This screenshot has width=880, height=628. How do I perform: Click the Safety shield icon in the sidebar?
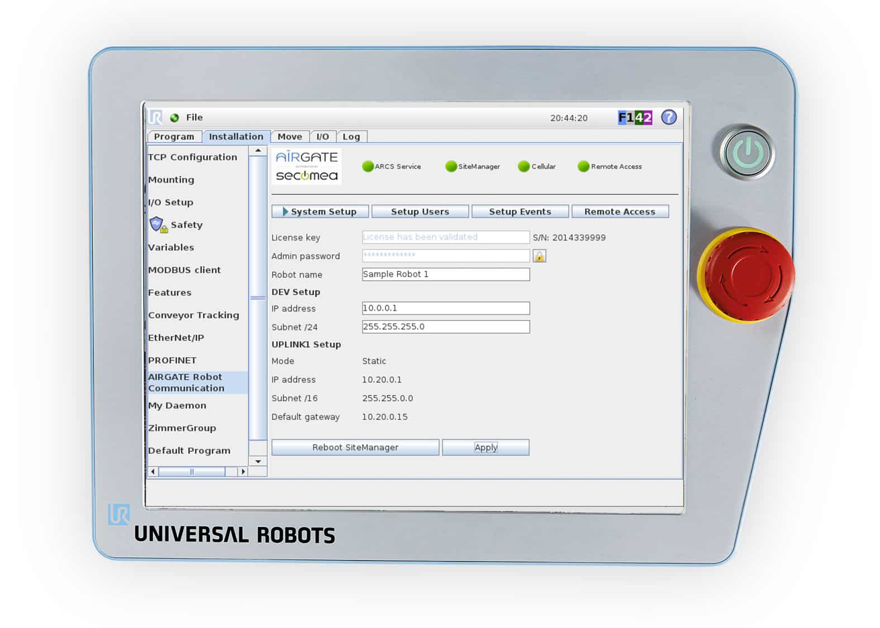pos(158,224)
